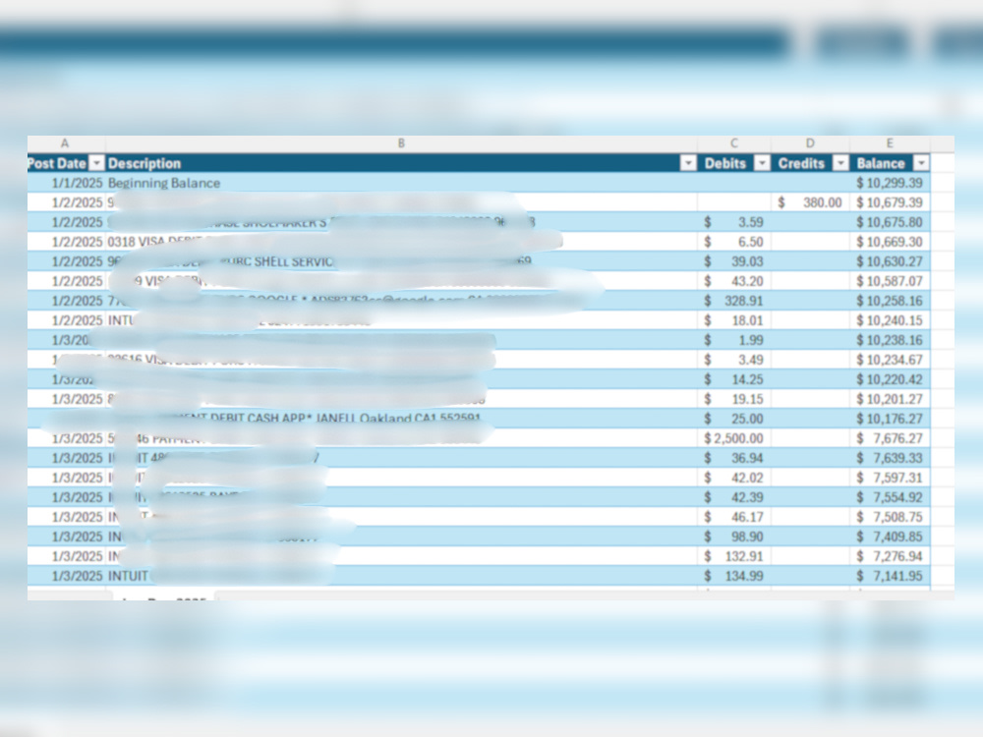Select balance cell $10,587.07
The width and height of the screenshot is (983, 737).
pyautogui.click(x=891, y=281)
